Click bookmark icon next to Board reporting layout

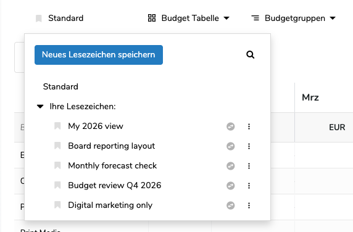tap(57, 146)
